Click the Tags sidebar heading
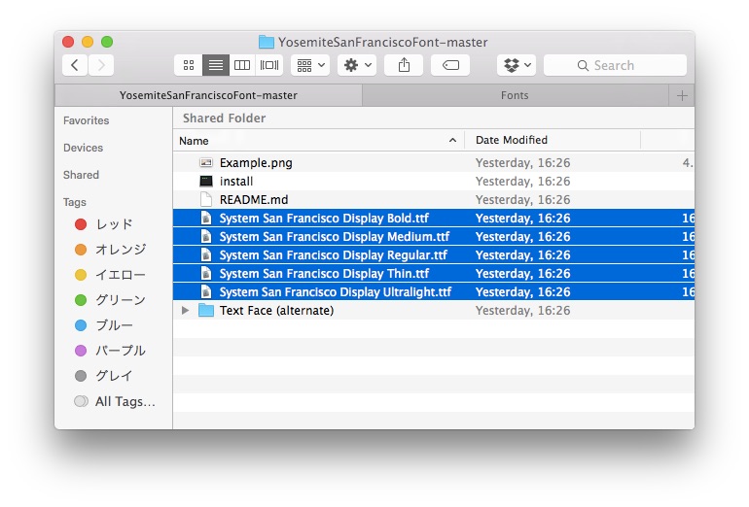This screenshot has width=749, height=507. (x=75, y=202)
